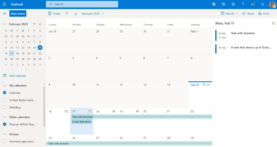Uncheck the Calendar calendar

coord(5,93)
